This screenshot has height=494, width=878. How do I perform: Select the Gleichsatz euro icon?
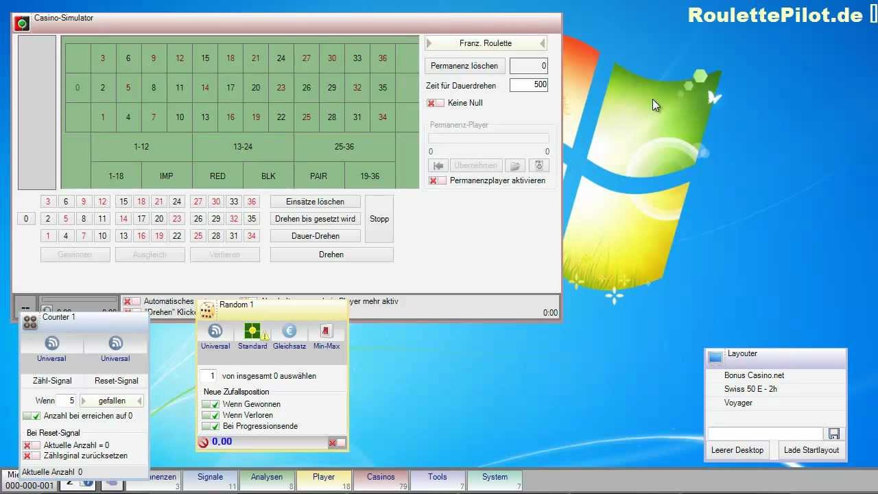coord(289,331)
